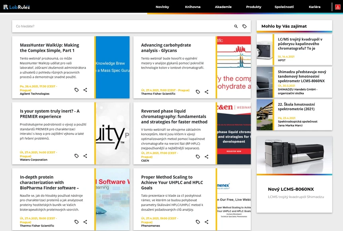Screen dimensions: 343x231
Task: Click the LabRulez logo
Action: (x=17, y=7)
